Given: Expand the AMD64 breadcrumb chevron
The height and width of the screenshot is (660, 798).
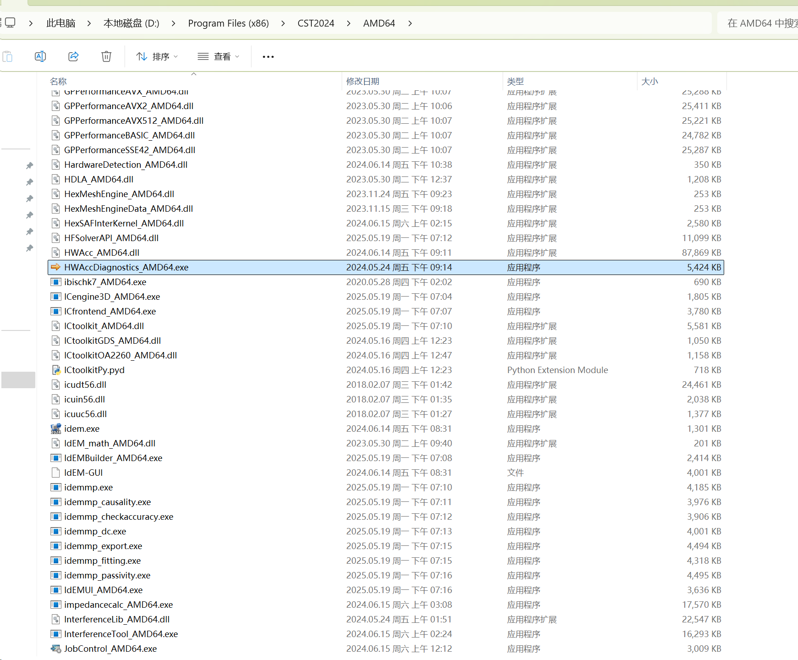Looking at the screenshot, I should click(410, 23).
